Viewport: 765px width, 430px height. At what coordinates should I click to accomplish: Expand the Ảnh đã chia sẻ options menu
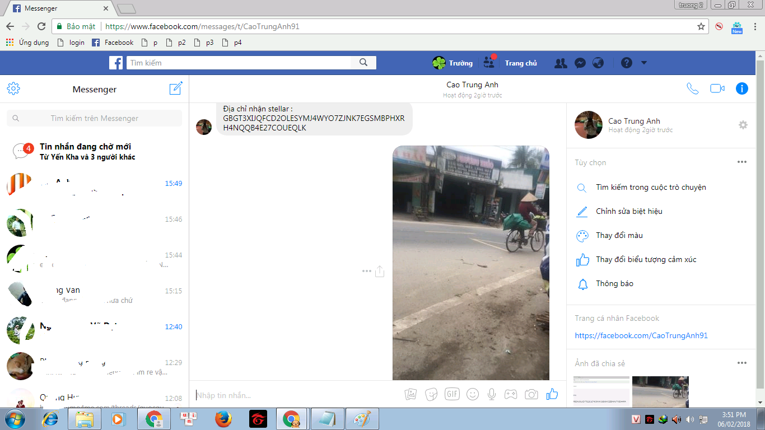tap(742, 363)
